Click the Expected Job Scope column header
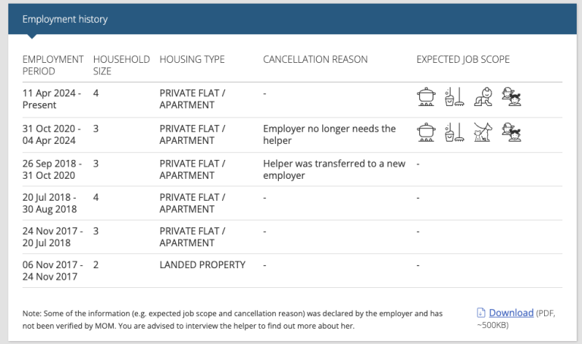The width and height of the screenshot is (582, 344). (x=463, y=59)
